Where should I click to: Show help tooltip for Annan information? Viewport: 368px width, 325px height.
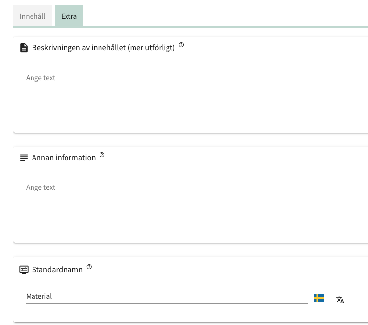click(x=102, y=155)
